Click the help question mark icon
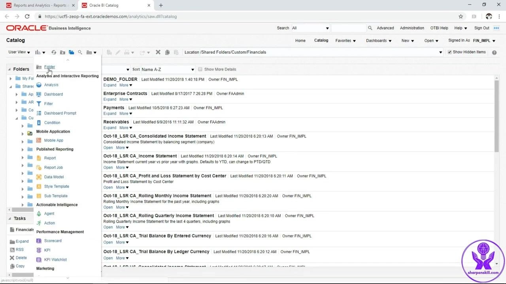The width and height of the screenshot is (506, 284). (494, 52)
